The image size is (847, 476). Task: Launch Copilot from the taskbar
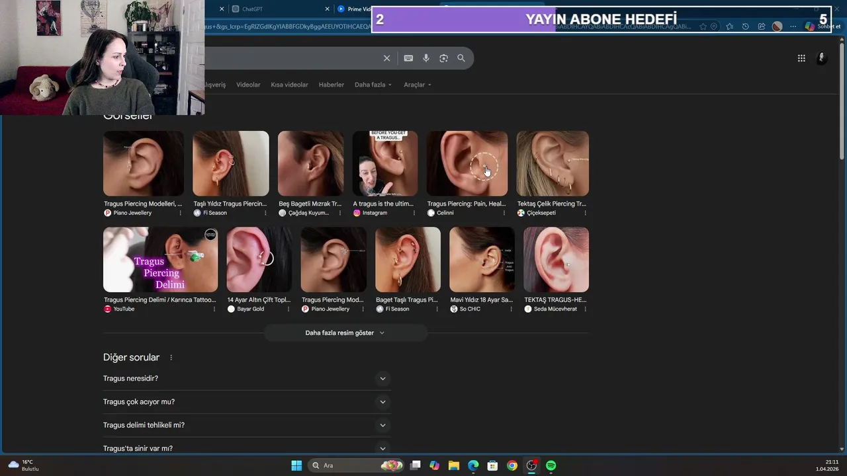pos(434,465)
